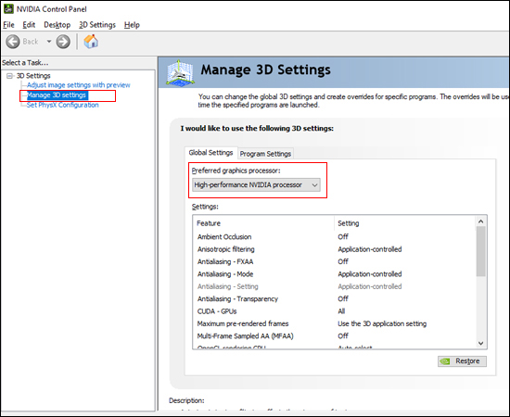Click the settings list scrollbar thumb
This screenshot has height=417, width=510.
pos(480,251)
